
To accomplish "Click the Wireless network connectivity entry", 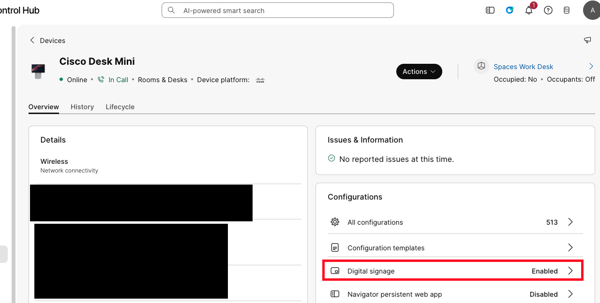I will [x=69, y=165].
